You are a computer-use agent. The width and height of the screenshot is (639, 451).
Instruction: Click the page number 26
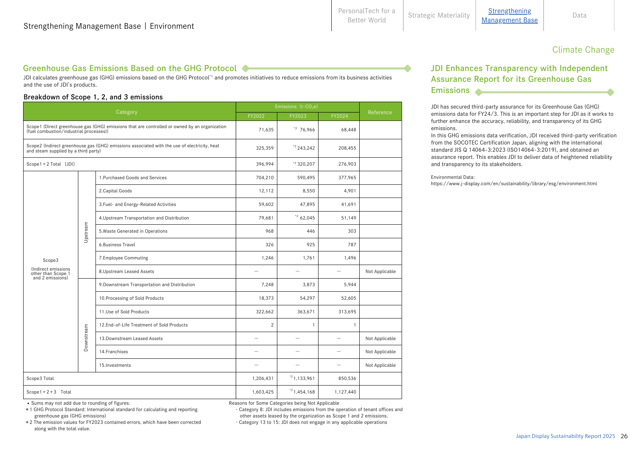click(x=624, y=436)
